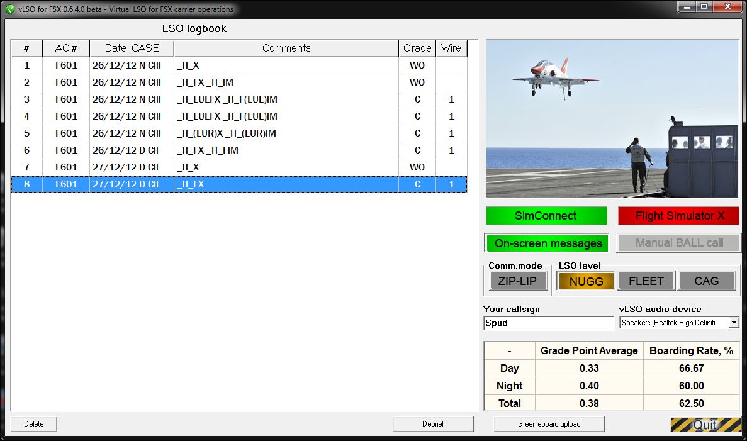Click Day Grade Point Average 0.33
The image size is (747, 441).
point(589,368)
